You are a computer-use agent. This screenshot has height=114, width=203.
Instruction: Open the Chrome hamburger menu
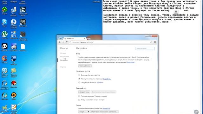tap(155, 42)
